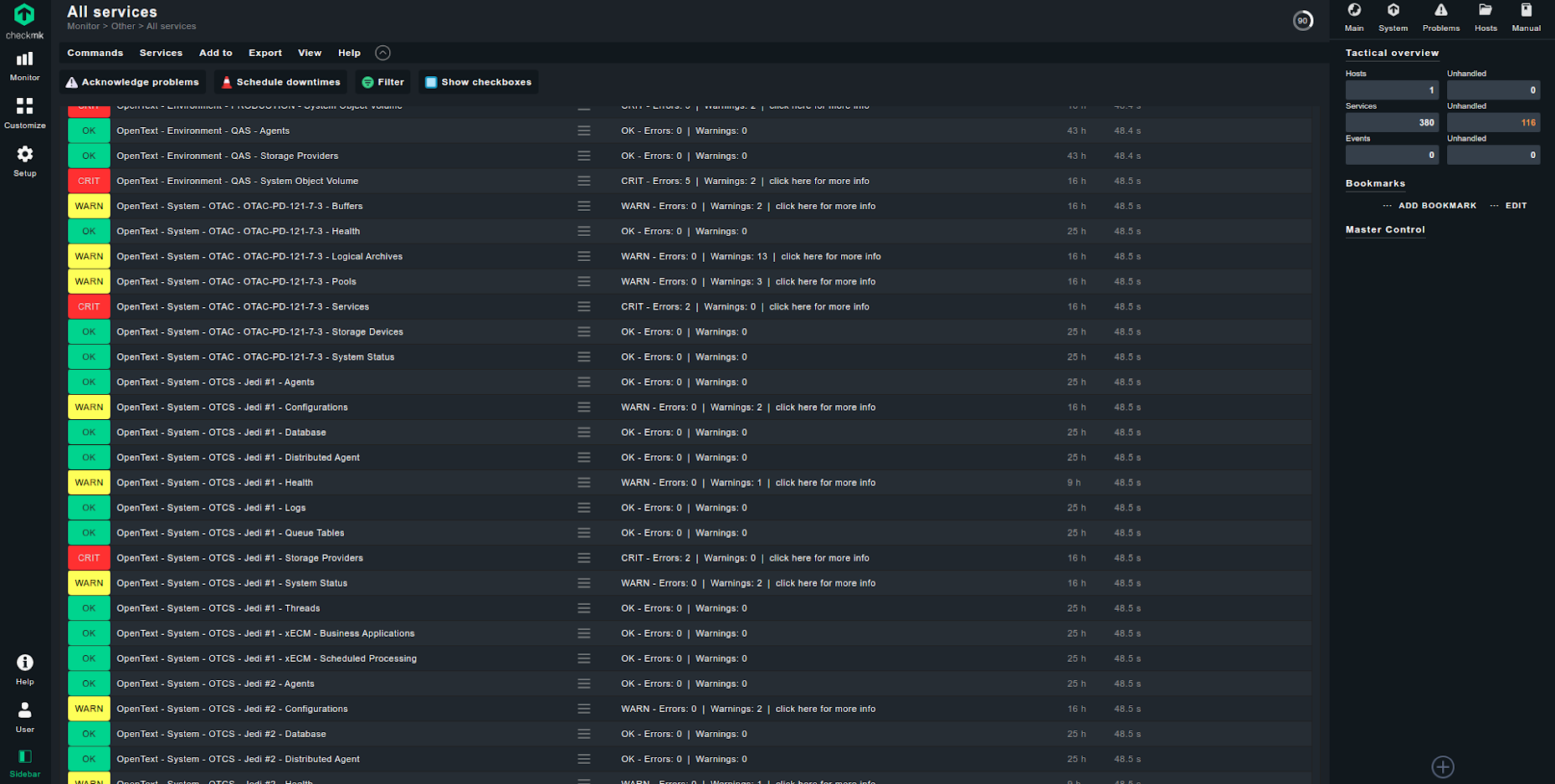
Task: Click OK state of Jedi #1 - Logs row
Action: 89,507
